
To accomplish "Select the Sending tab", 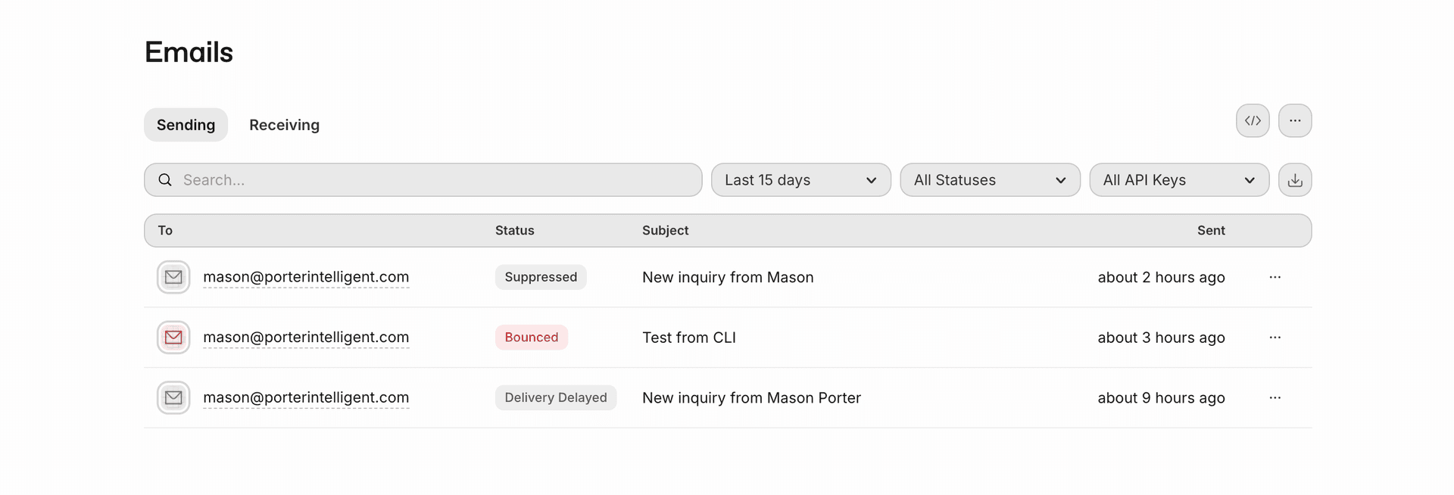I will click(186, 124).
